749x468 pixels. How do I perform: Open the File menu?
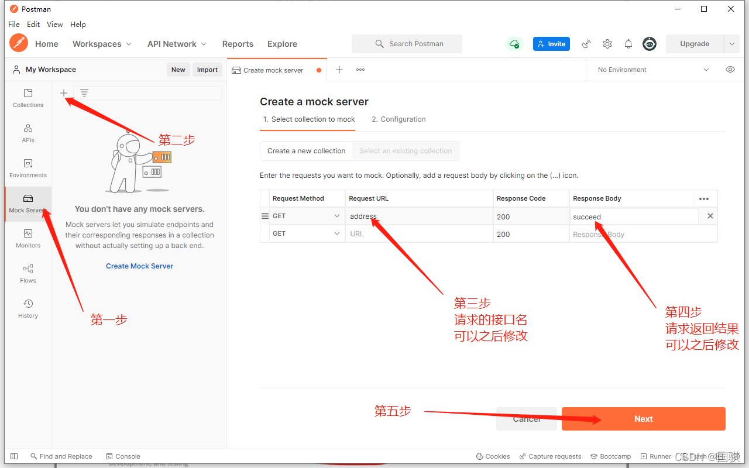point(14,25)
